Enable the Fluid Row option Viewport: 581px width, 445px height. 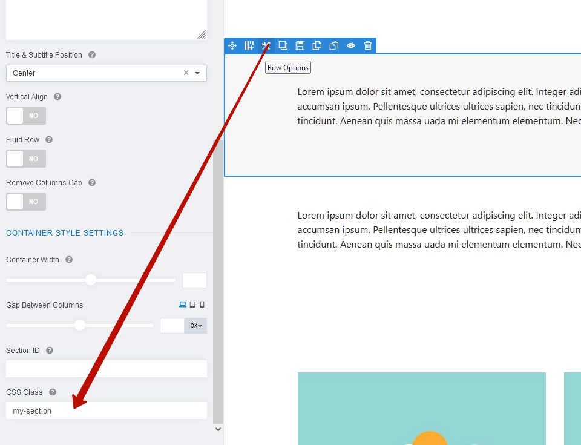[26, 158]
